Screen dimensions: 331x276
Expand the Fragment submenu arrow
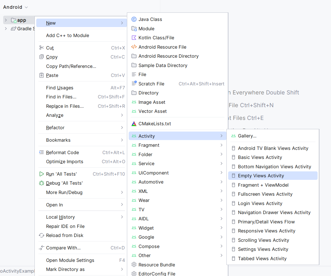coord(221,145)
